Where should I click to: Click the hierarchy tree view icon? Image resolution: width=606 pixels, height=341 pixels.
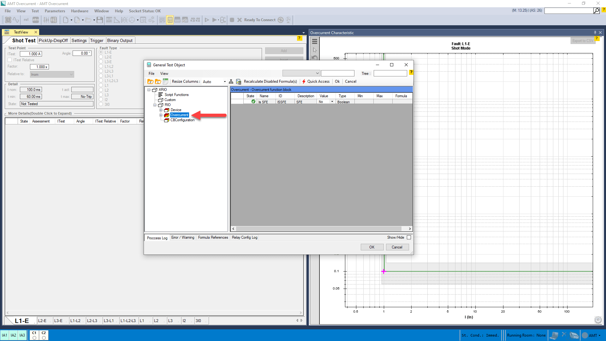click(x=231, y=81)
